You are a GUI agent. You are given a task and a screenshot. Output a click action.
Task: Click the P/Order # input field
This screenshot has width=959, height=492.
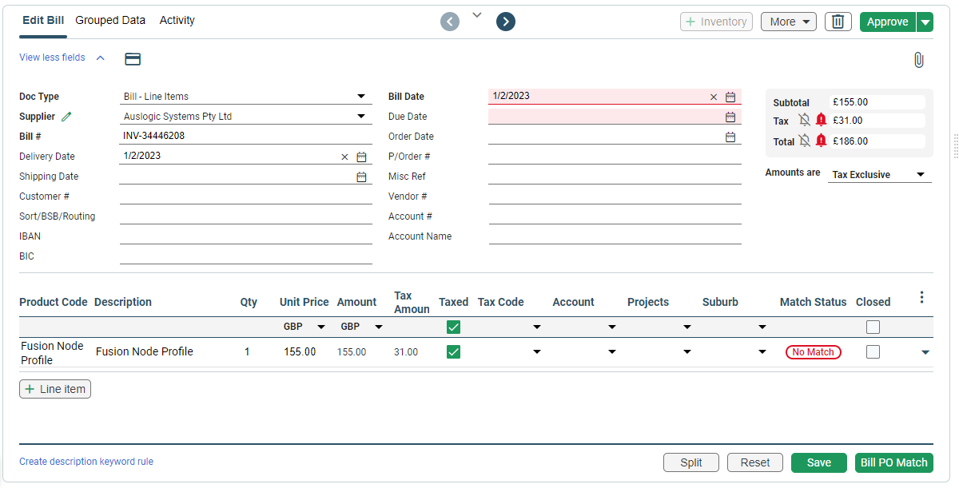pyautogui.click(x=615, y=156)
